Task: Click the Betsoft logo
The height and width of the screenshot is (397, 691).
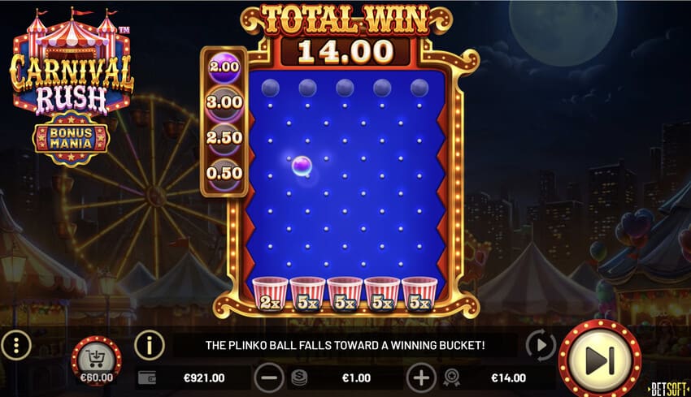Action: [667, 389]
